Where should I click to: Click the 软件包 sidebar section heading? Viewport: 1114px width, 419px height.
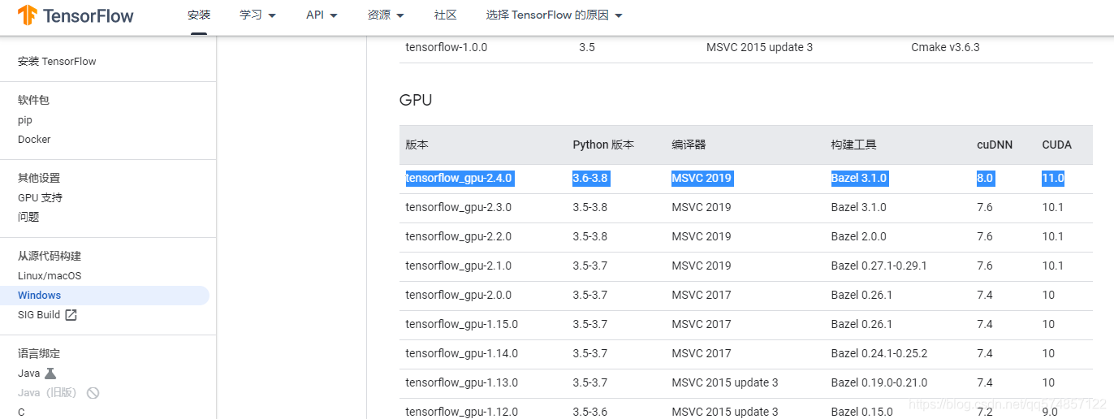pos(34,101)
